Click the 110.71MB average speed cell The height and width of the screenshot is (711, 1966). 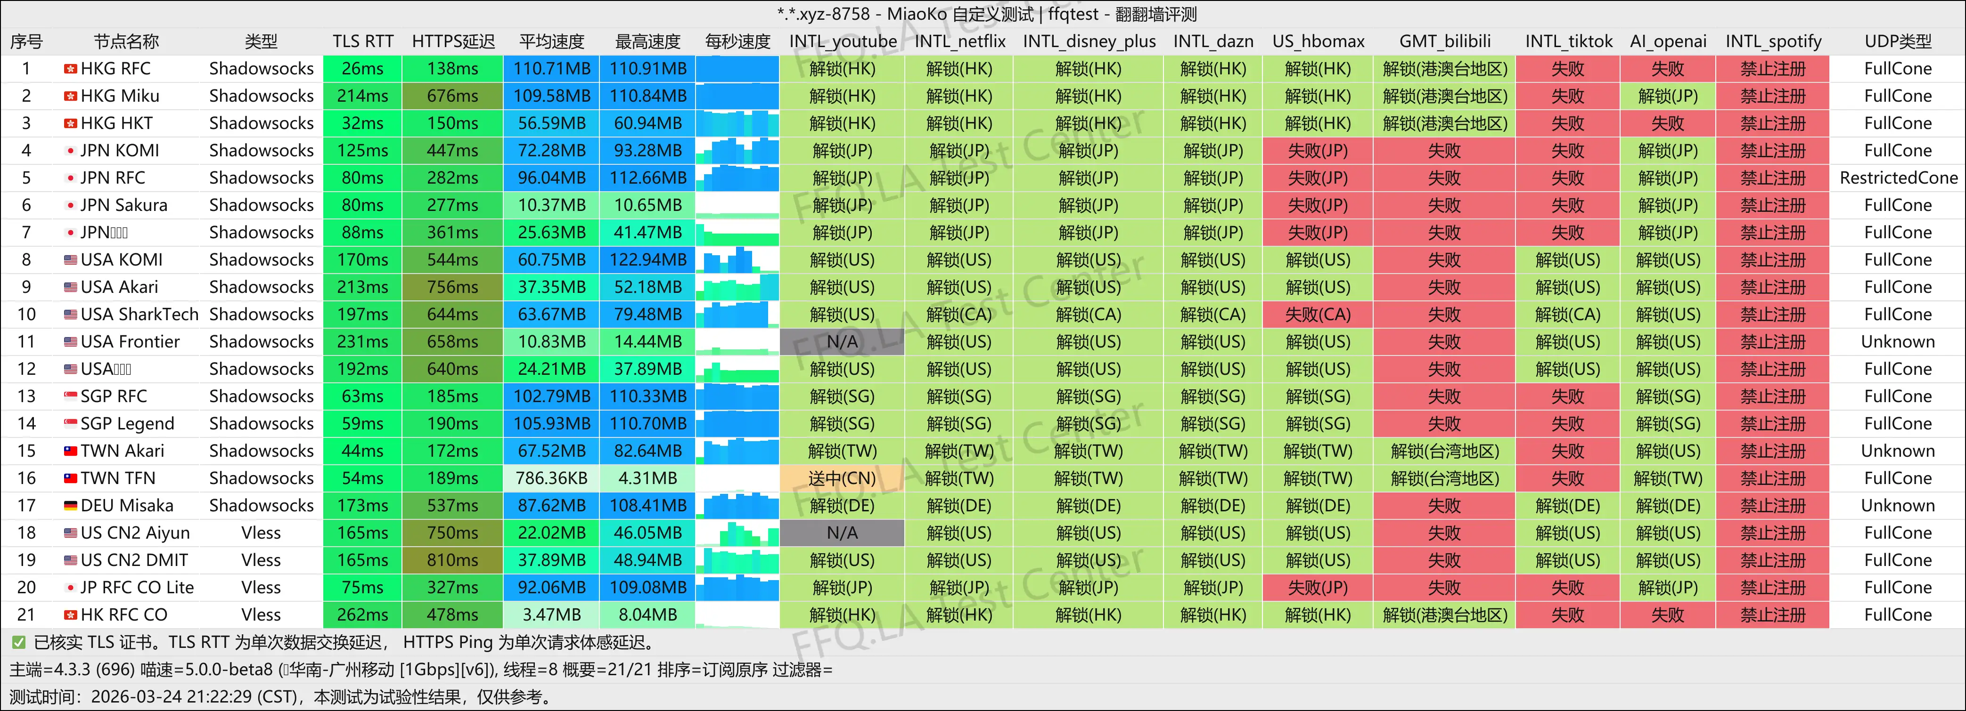pos(551,69)
